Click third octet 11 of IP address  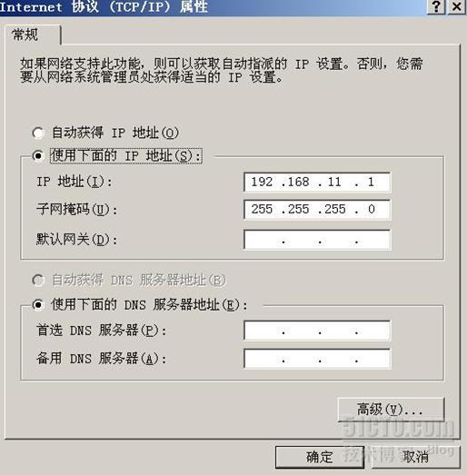[x=334, y=182]
